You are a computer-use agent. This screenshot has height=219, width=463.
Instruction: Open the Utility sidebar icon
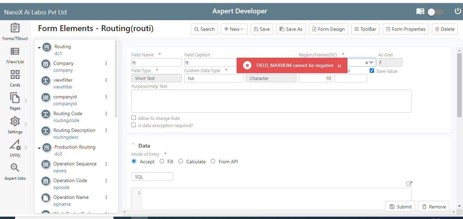pos(15,145)
